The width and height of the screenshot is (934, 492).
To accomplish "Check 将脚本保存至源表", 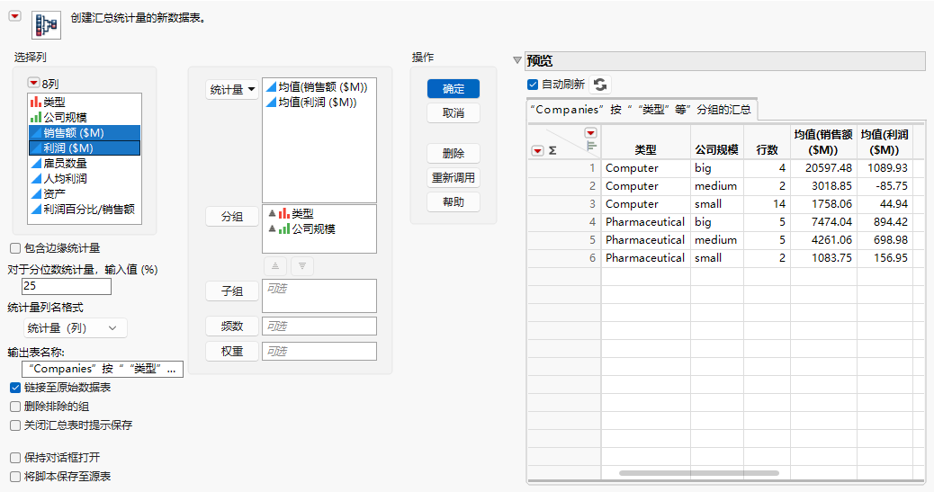I will click(x=15, y=477).
